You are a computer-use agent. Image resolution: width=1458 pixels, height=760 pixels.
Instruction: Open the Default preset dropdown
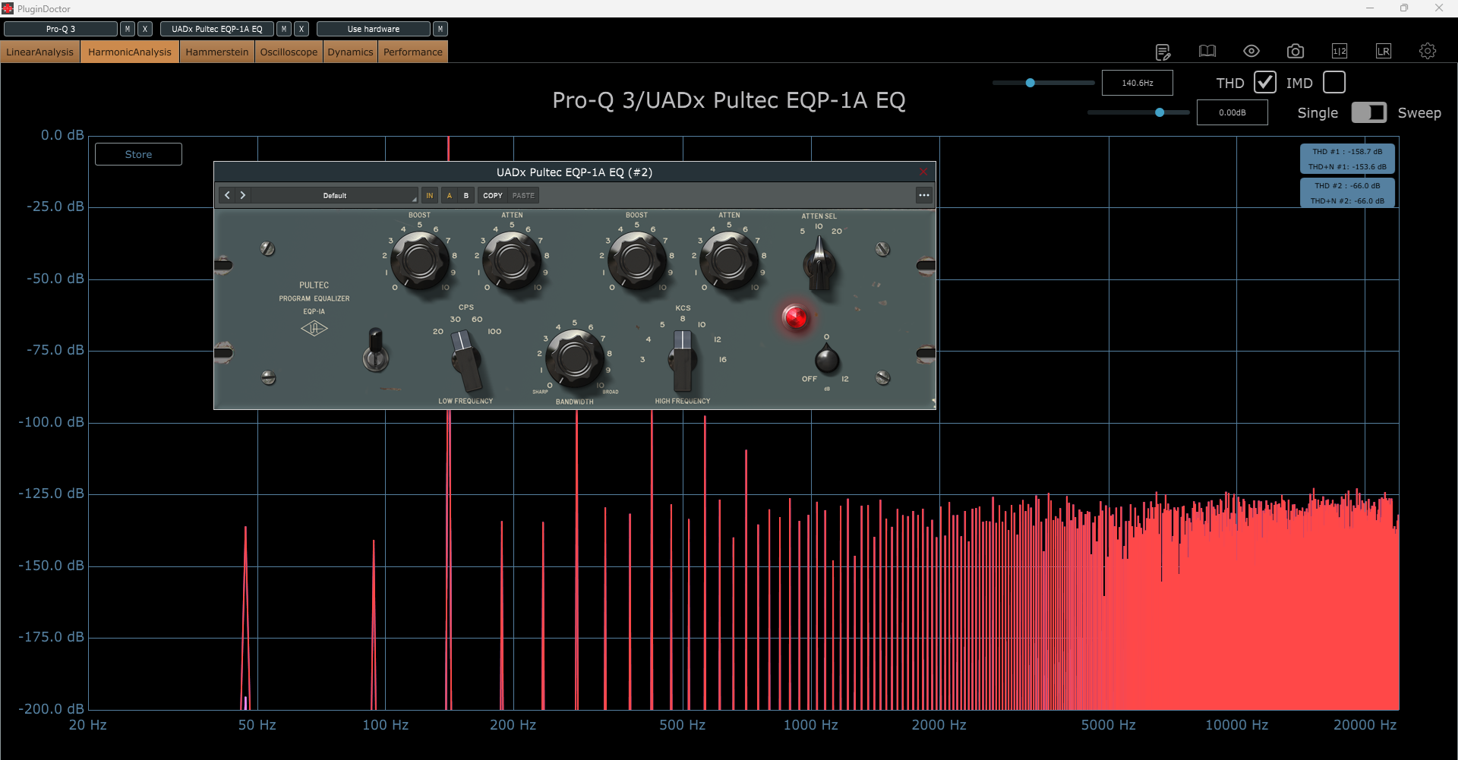(335, 195)
